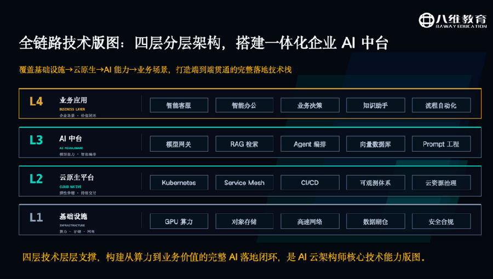Viewport: 493px width, 279px height.
Task: Click the teal L3 layer label
Action: point(36,140)
